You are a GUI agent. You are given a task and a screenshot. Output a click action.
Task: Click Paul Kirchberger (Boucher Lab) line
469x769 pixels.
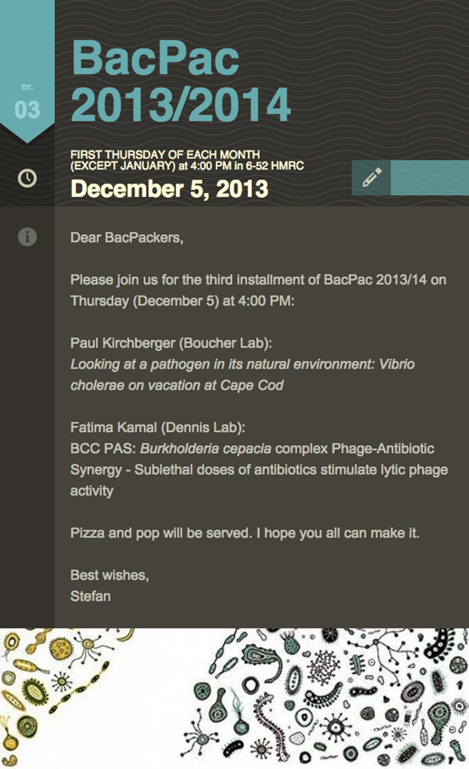171,343
